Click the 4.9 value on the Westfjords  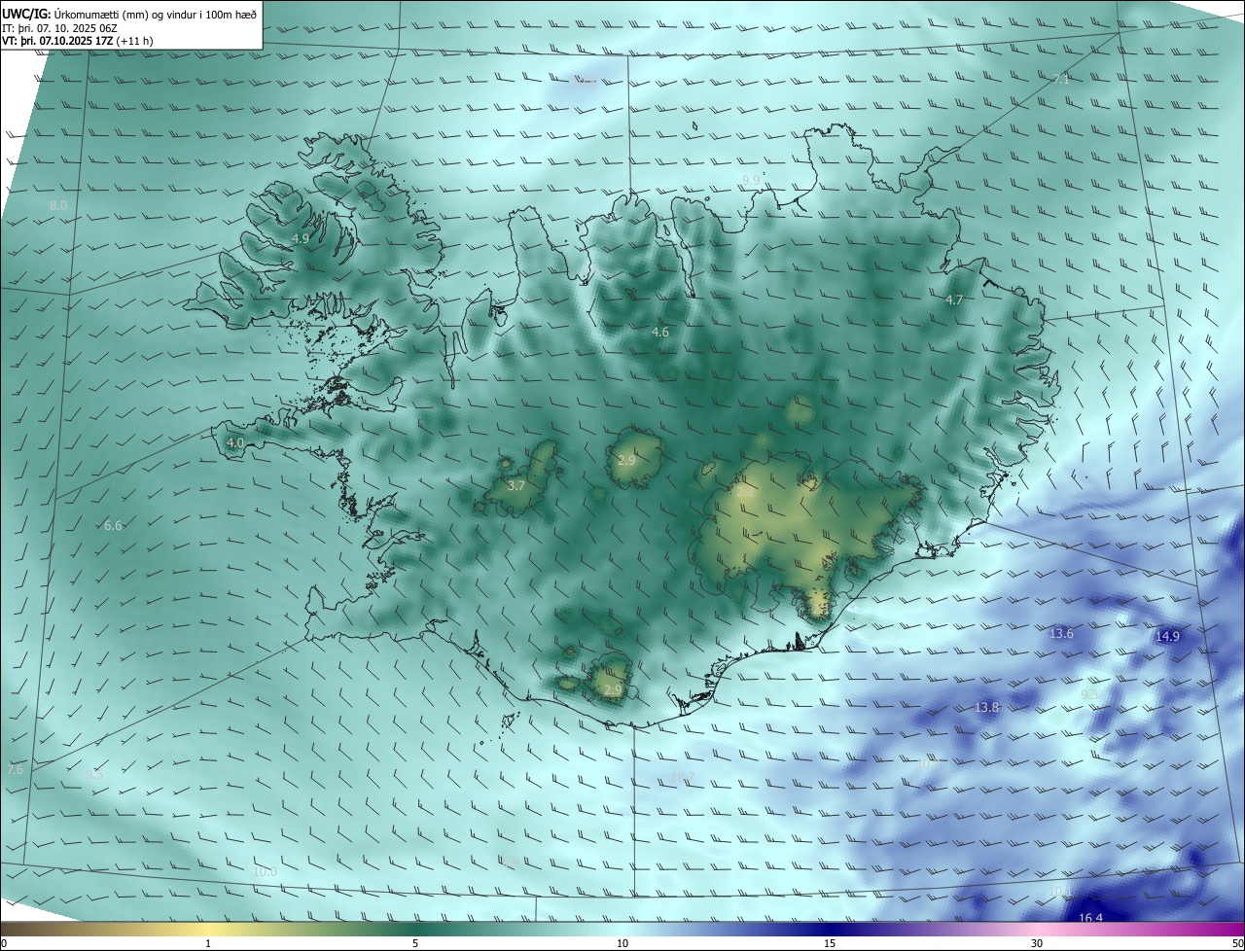coord(301,238)
